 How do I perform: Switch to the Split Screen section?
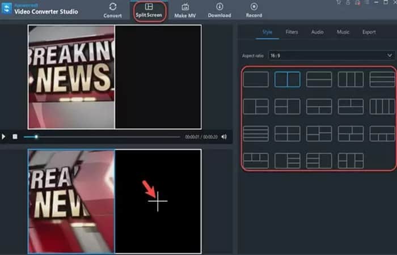pos(149,10)
